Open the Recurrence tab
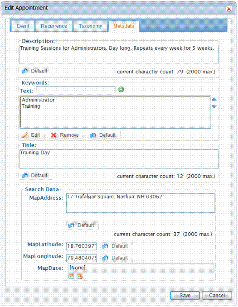This screenshot has height=307, width=238. click(54, 26)
